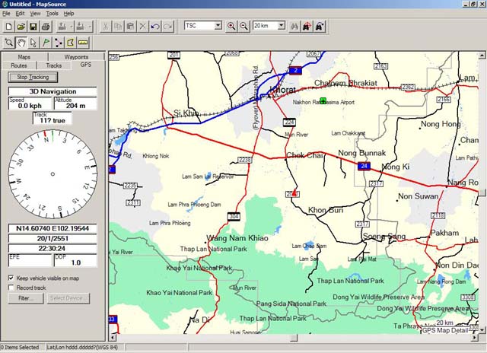Select the Waypoint flag tool
Screen dimensions: 487x353
click(46, 43)
